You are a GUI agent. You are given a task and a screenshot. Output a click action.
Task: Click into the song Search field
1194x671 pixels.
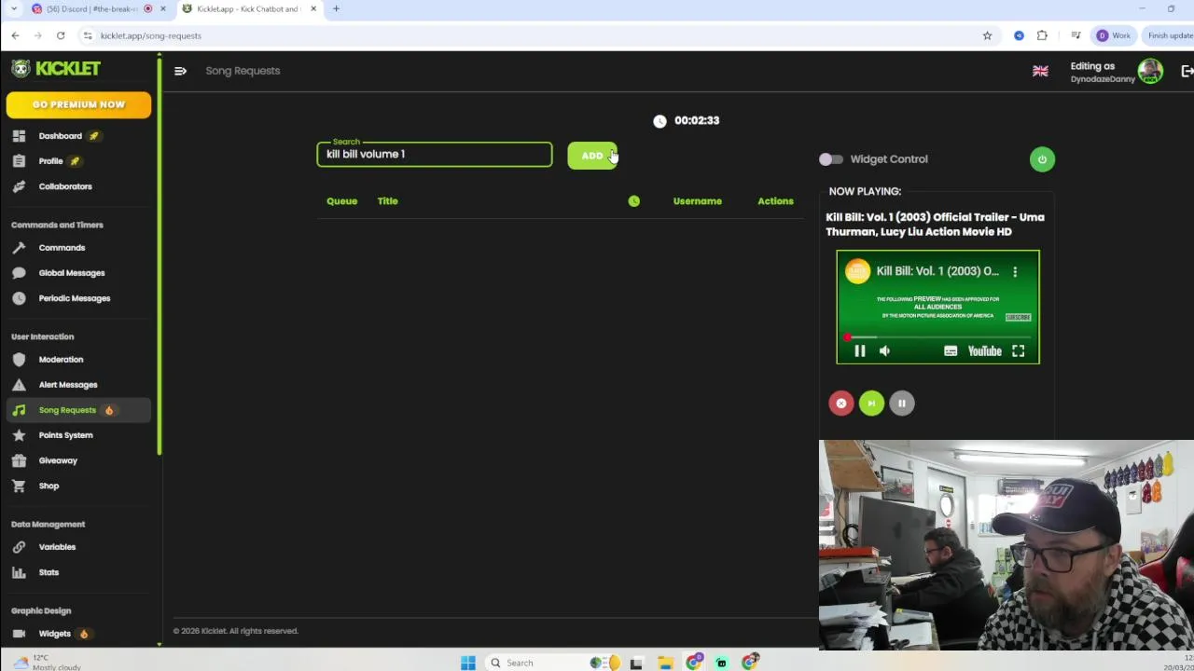pos(435,154)
